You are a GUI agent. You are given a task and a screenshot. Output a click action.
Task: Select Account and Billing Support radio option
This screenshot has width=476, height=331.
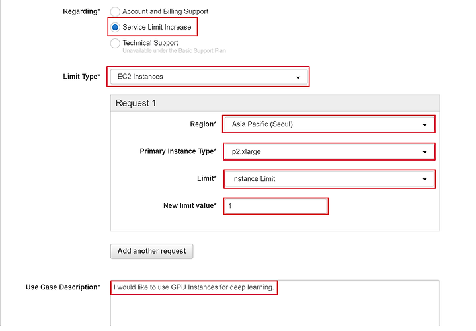(115, 12)
